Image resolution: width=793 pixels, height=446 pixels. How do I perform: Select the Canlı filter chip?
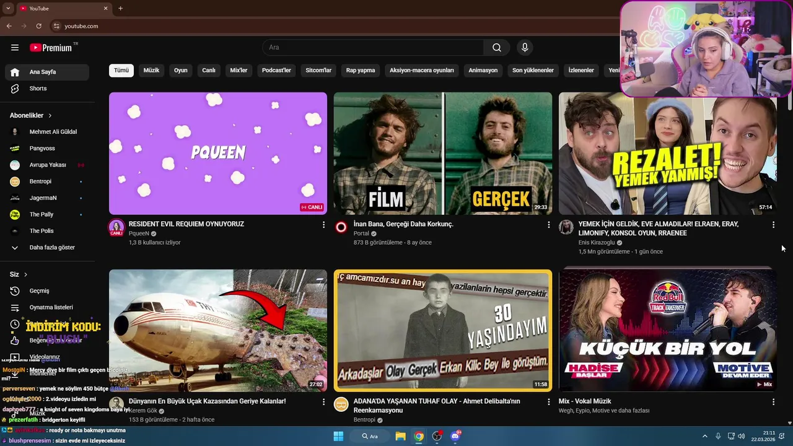[209, 71]
